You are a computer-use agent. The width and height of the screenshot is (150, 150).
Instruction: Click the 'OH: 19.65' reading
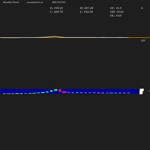[117, 12]
